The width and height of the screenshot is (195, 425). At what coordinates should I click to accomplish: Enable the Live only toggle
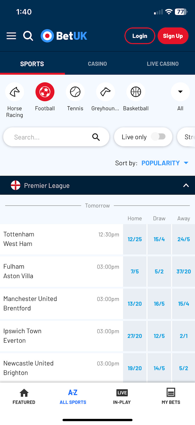click(x=158, y=137)
